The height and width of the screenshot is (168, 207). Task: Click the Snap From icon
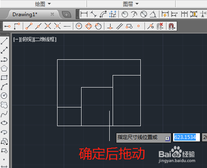click(x=17, y=26)
